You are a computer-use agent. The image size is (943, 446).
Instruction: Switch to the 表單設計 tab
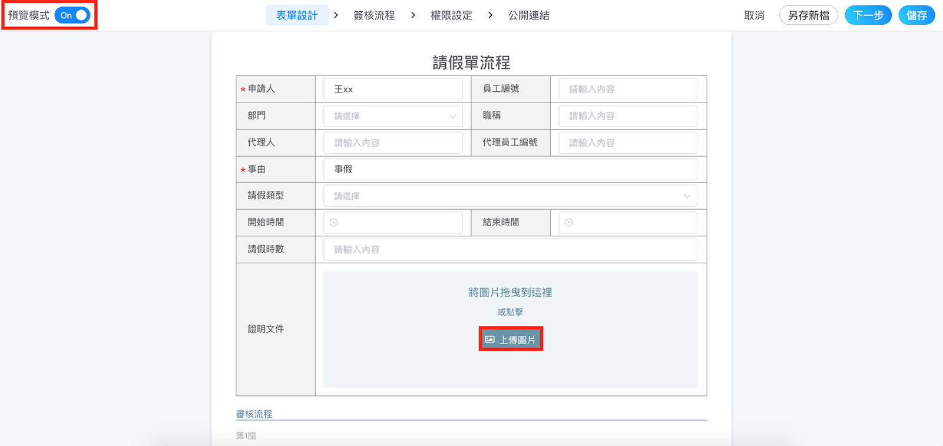click(297, 15)
